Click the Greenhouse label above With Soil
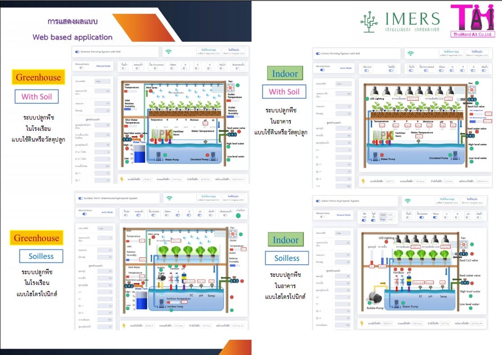Screen dimensions: 502x355 pyautogui.click(x=38, y=77)
